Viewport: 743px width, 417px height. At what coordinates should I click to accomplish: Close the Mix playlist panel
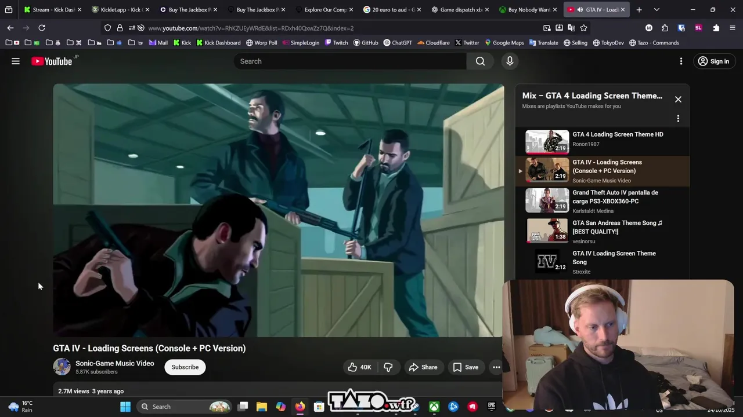tap(678, 99)
